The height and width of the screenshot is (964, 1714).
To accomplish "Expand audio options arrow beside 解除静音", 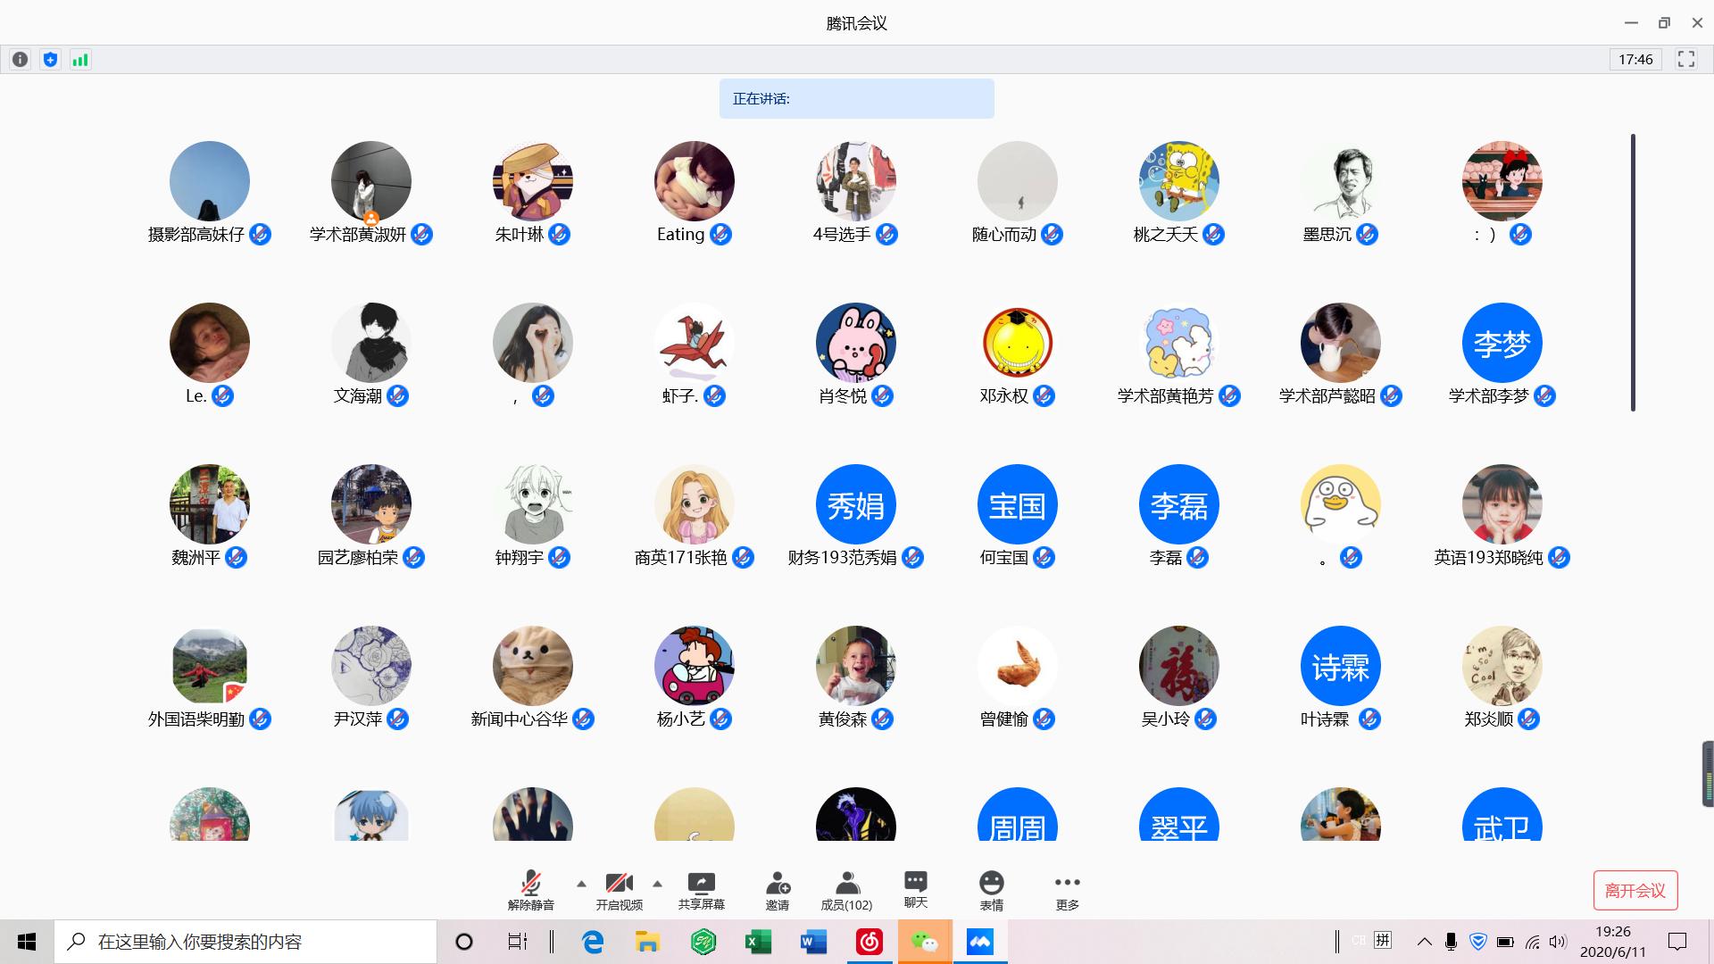I will tap(581, 884).
